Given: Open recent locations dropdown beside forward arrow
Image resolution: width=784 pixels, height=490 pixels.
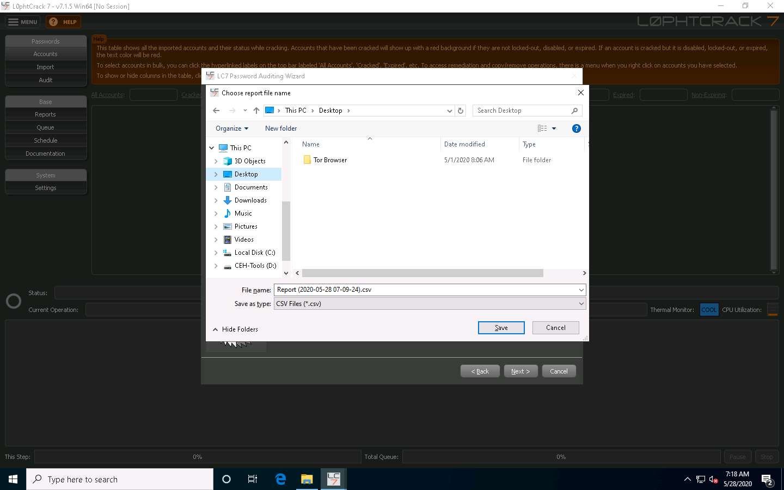Looking at the screenshot, I should [245, 111].
